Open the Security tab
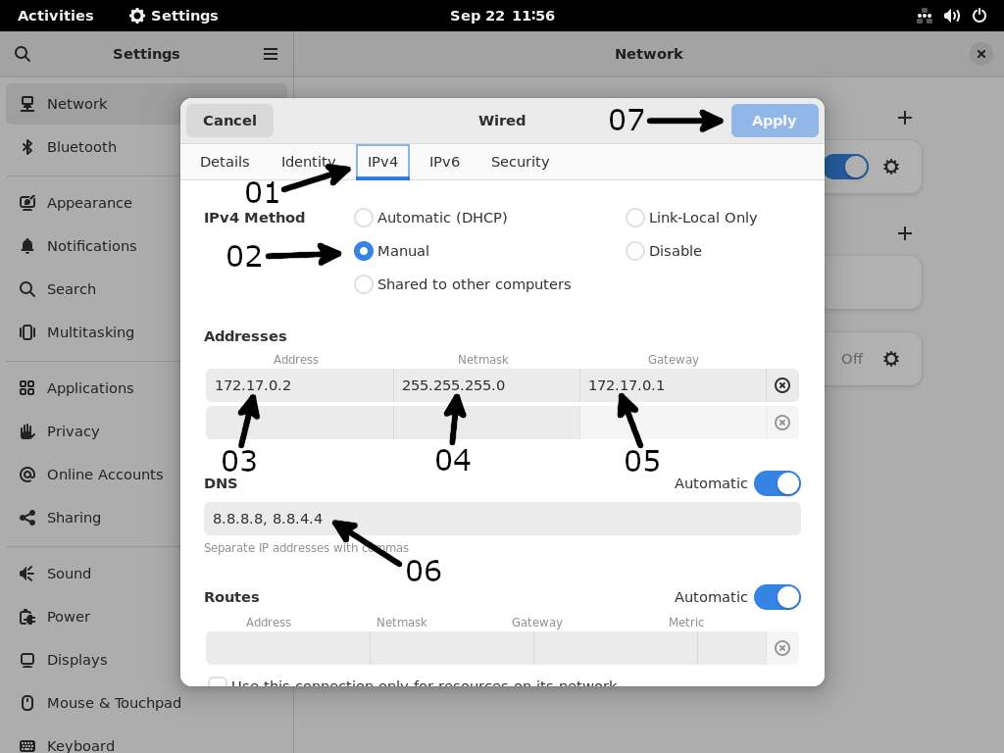Image resolution: width=1004 pixels, height=753 pixels. [520, 161]
